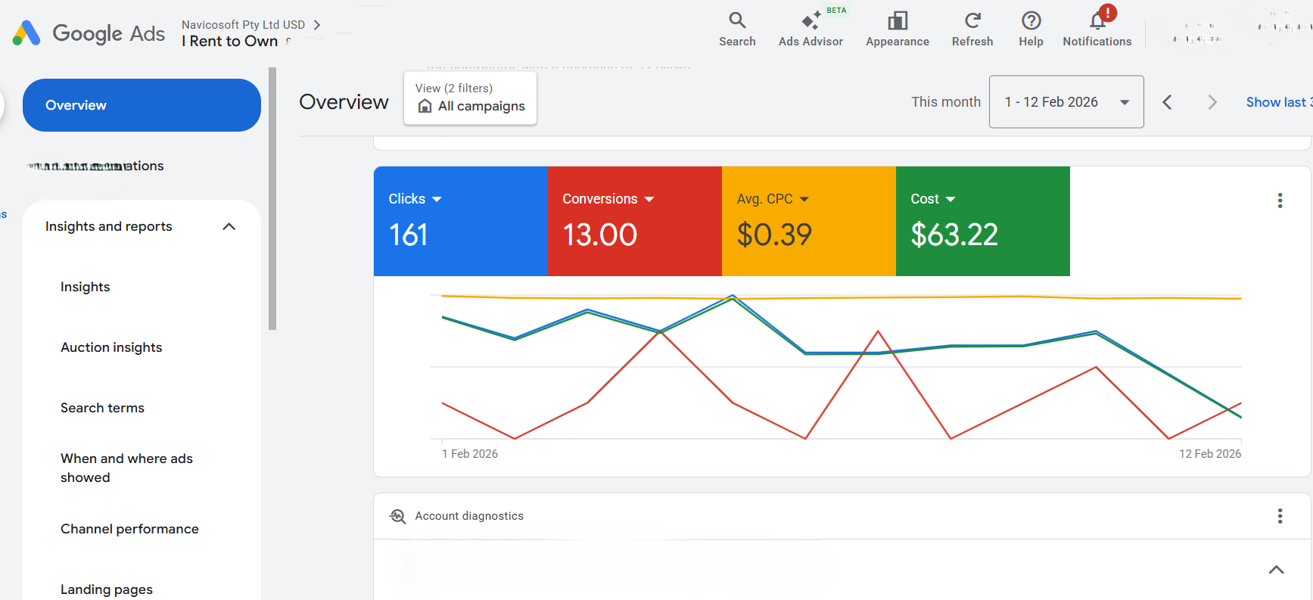Open Search terms report
This screenshot has width=1313, height=600.
(102, 408)
